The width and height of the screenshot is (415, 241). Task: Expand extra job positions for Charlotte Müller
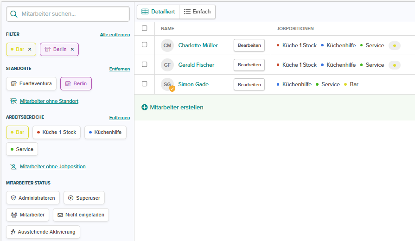click(394, 45)
